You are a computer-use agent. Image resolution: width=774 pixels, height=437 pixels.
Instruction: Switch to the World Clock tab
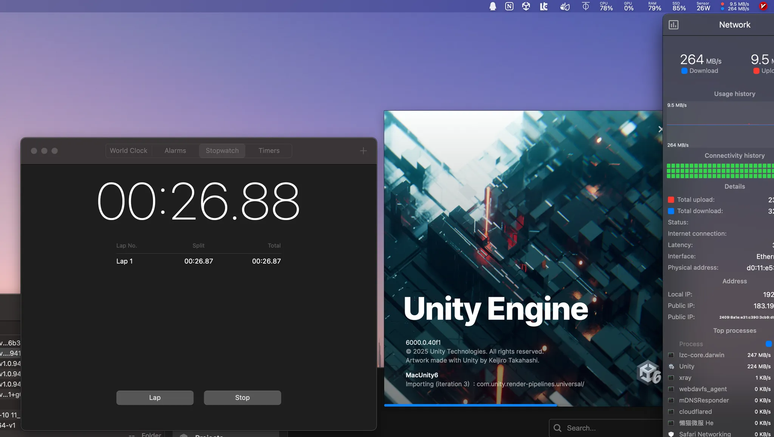click(128, 151)
